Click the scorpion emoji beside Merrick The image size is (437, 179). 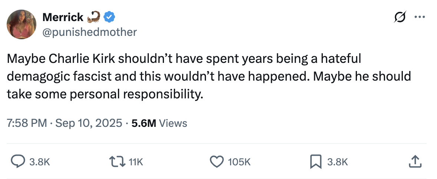coord(94,17)
